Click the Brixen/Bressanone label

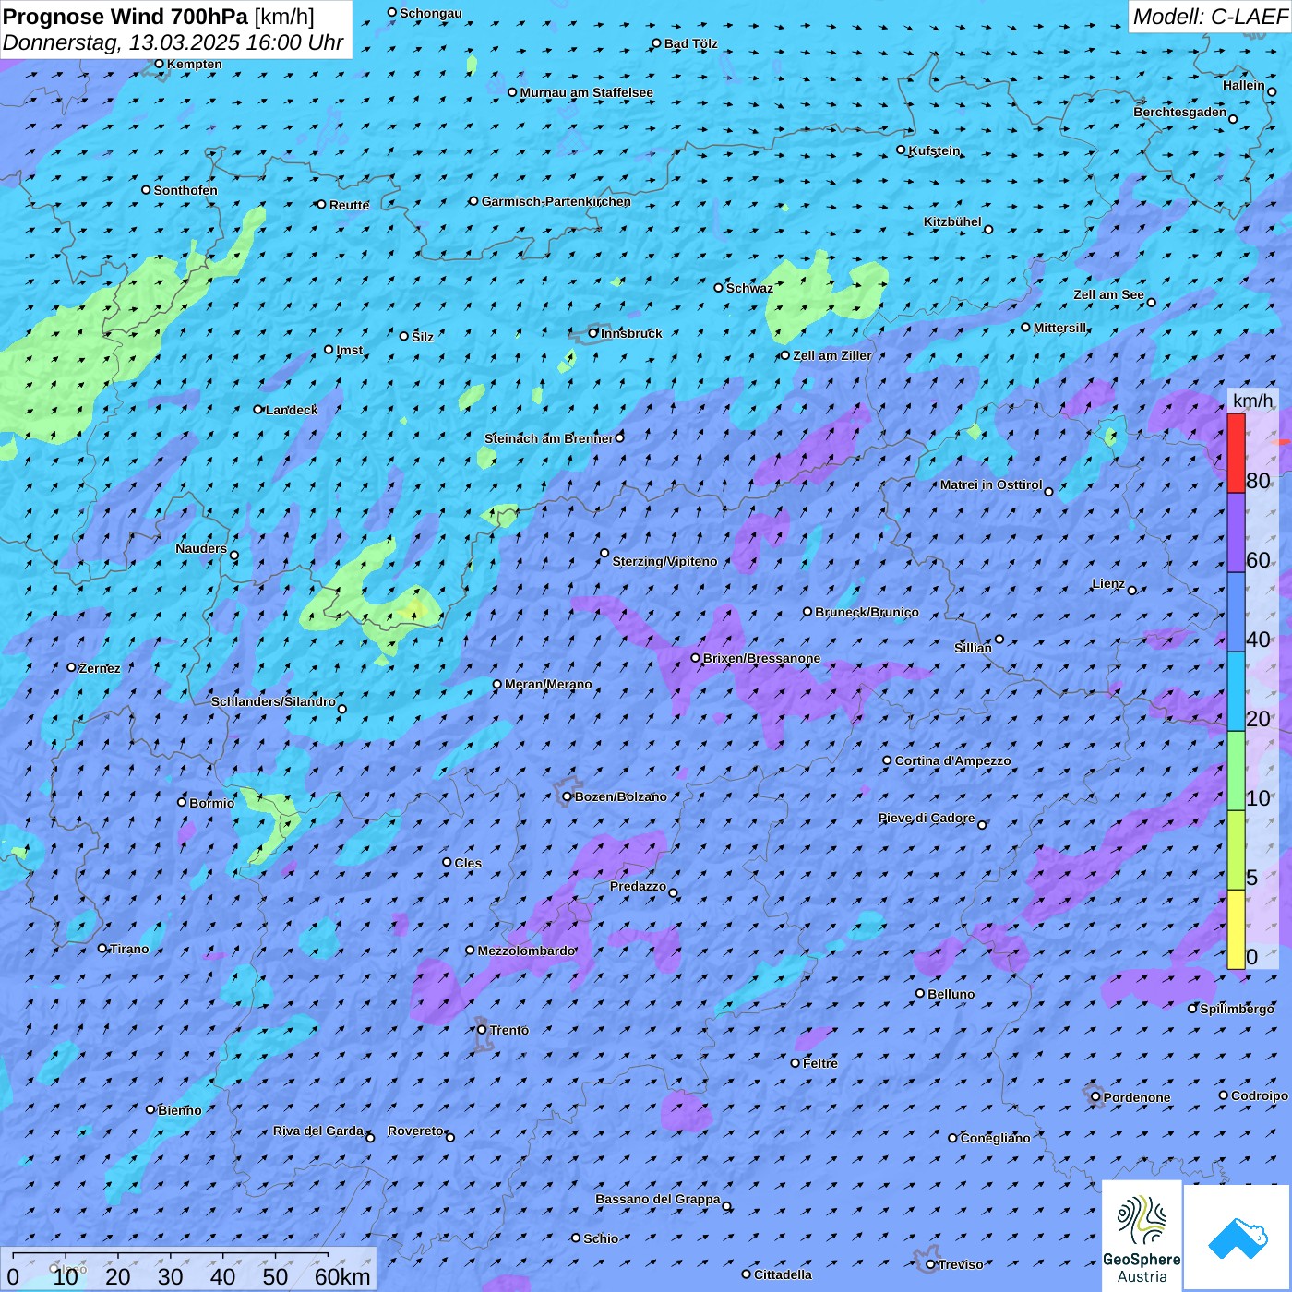coord(761,658)
